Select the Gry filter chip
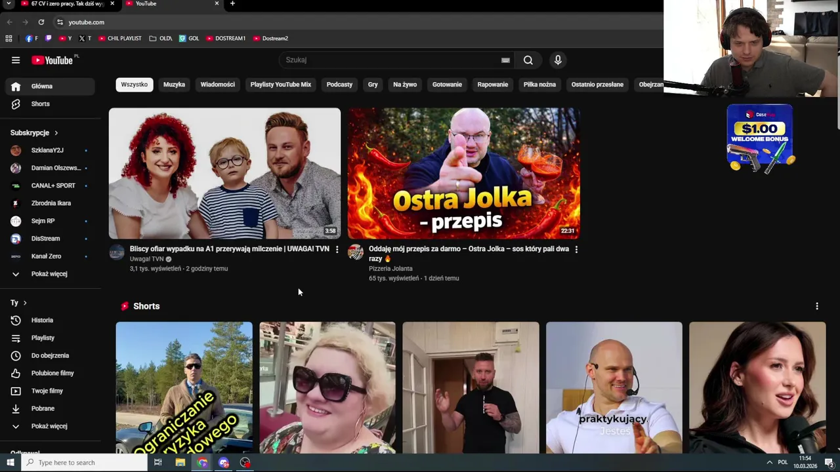Screen dimensions: 840x472 pyautogui.click(x=373, y=85)
